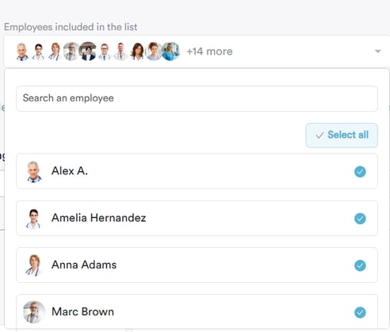Screen dimensions: 390x332
Task: Click the Marc Brown name entry
Action: click(x=82, y=311)
